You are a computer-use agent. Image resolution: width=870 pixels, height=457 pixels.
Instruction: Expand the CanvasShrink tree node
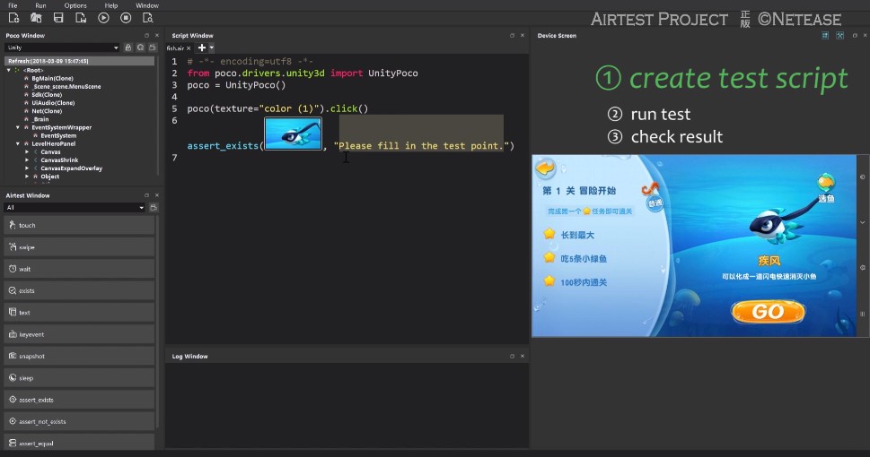click(x=27, y=160)
